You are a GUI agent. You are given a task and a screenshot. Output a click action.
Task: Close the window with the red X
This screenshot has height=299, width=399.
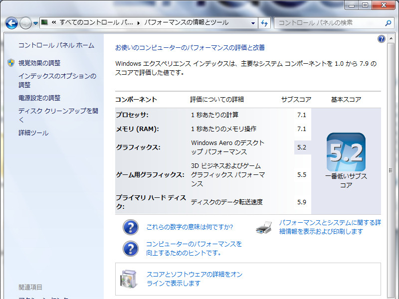(x=384, y=5)
